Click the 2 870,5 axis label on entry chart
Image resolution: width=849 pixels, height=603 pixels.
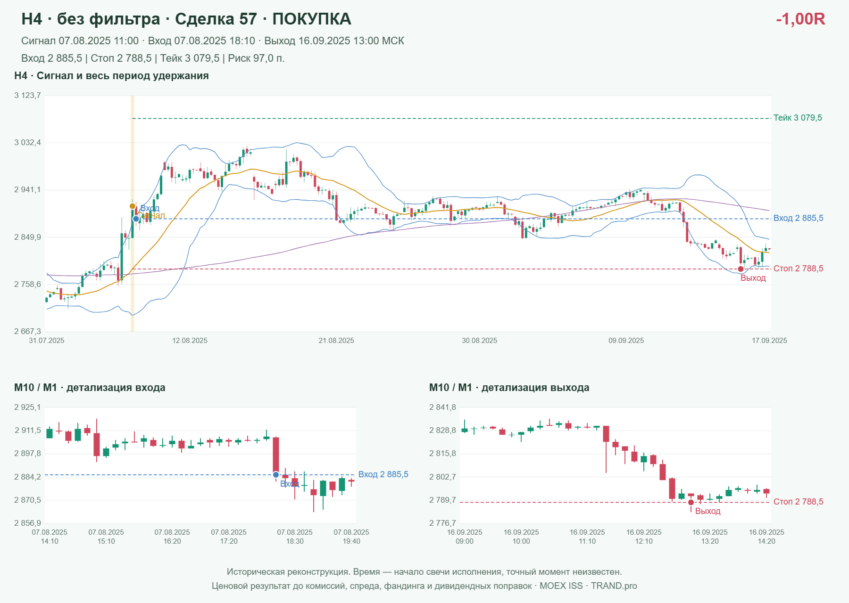(x=28, y=500)
